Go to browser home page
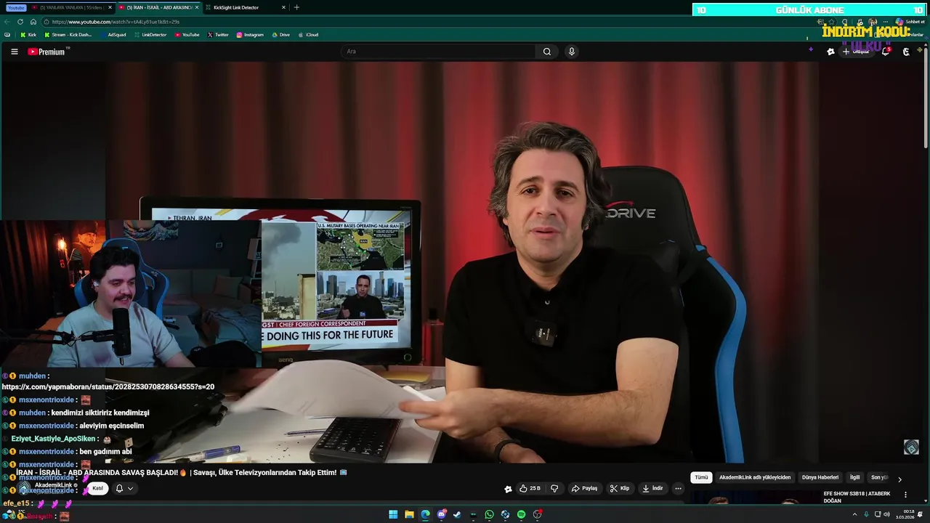This screenshot has width=930, height=523. tap(33, 22)
